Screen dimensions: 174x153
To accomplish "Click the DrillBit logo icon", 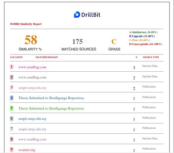I will pyautogui.click(x=77, y=14).
